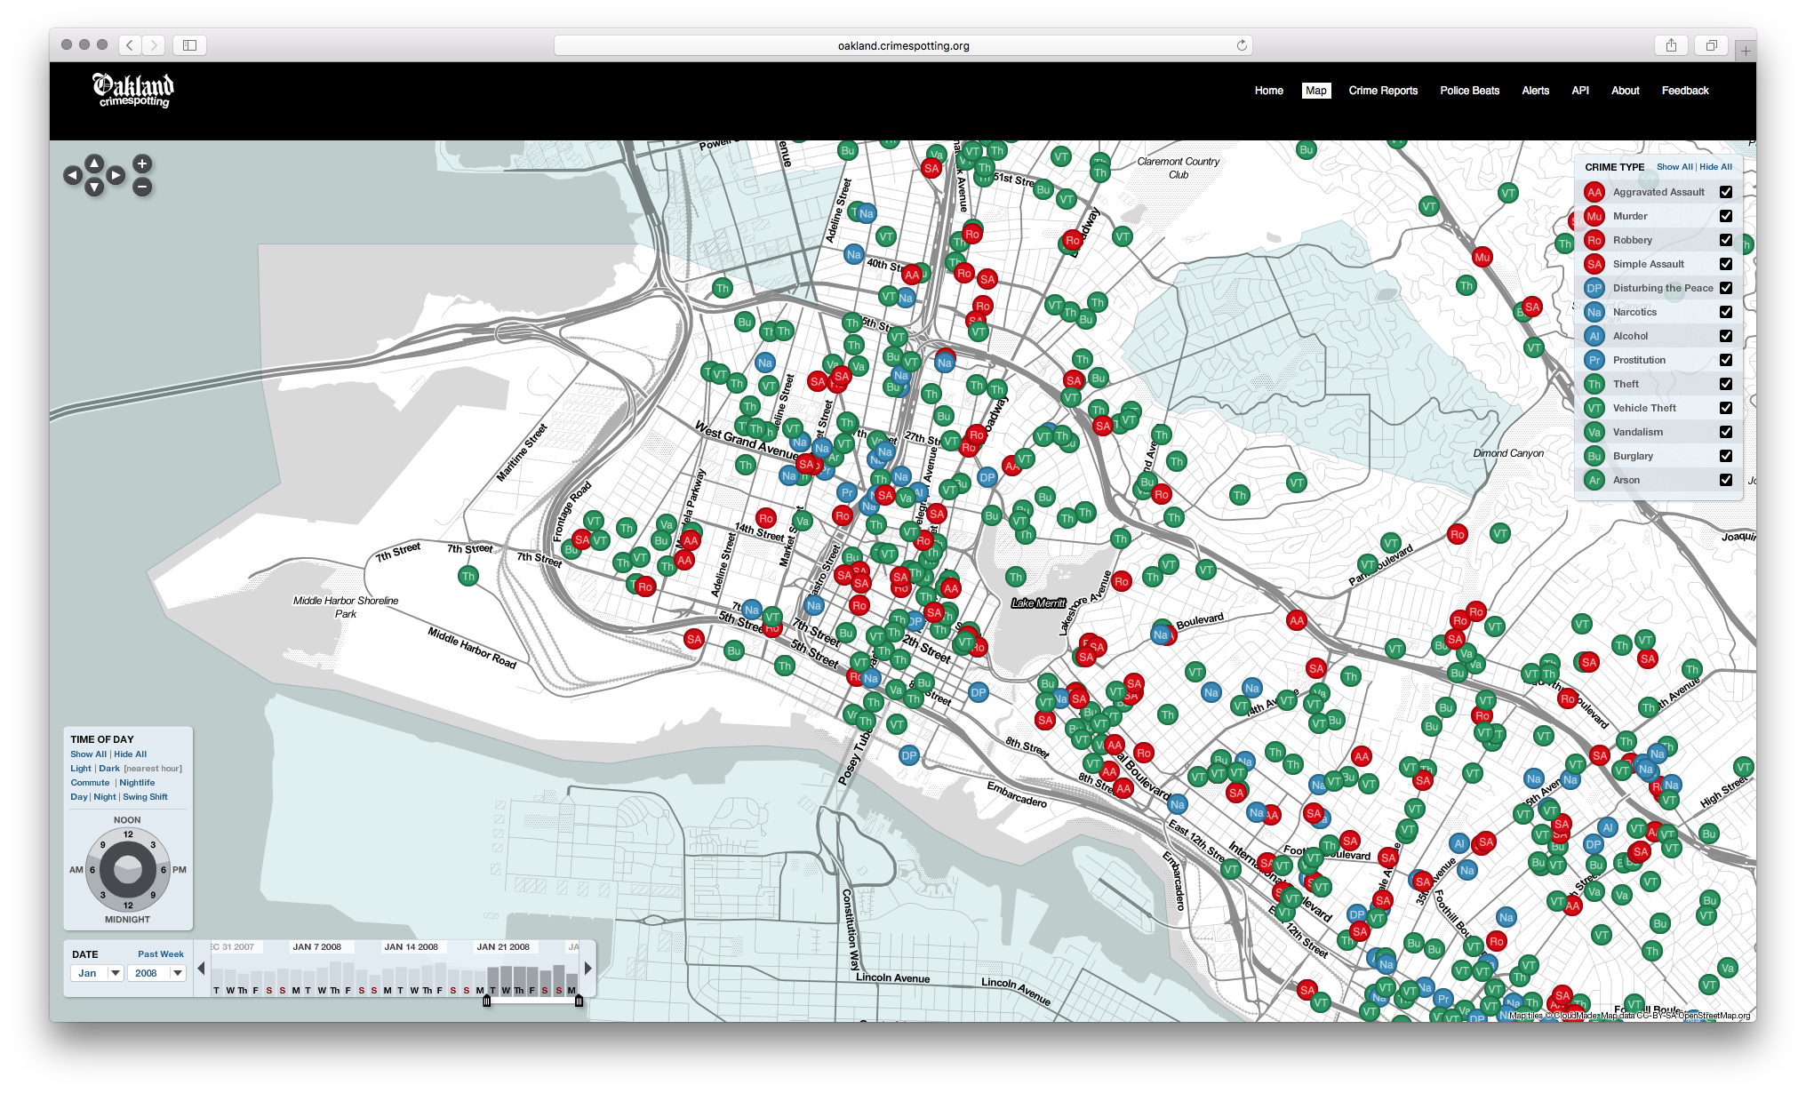The width and height of the screenshot is (1806, 1093).
Task: Click the Murder crime type icon in legend
Action: tap(1594, 216)
